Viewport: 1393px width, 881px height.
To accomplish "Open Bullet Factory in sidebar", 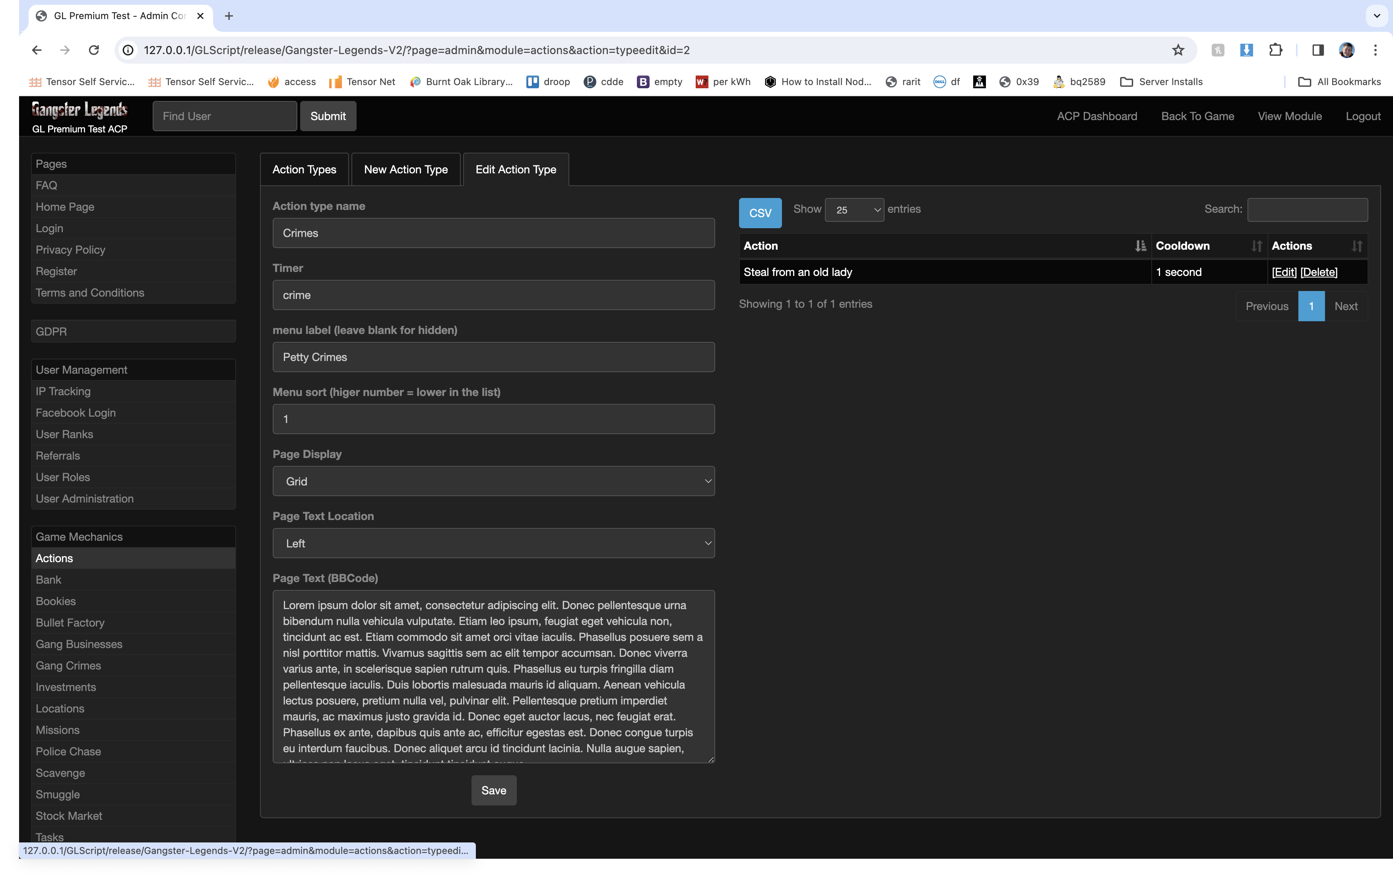I will pos(70,623).
